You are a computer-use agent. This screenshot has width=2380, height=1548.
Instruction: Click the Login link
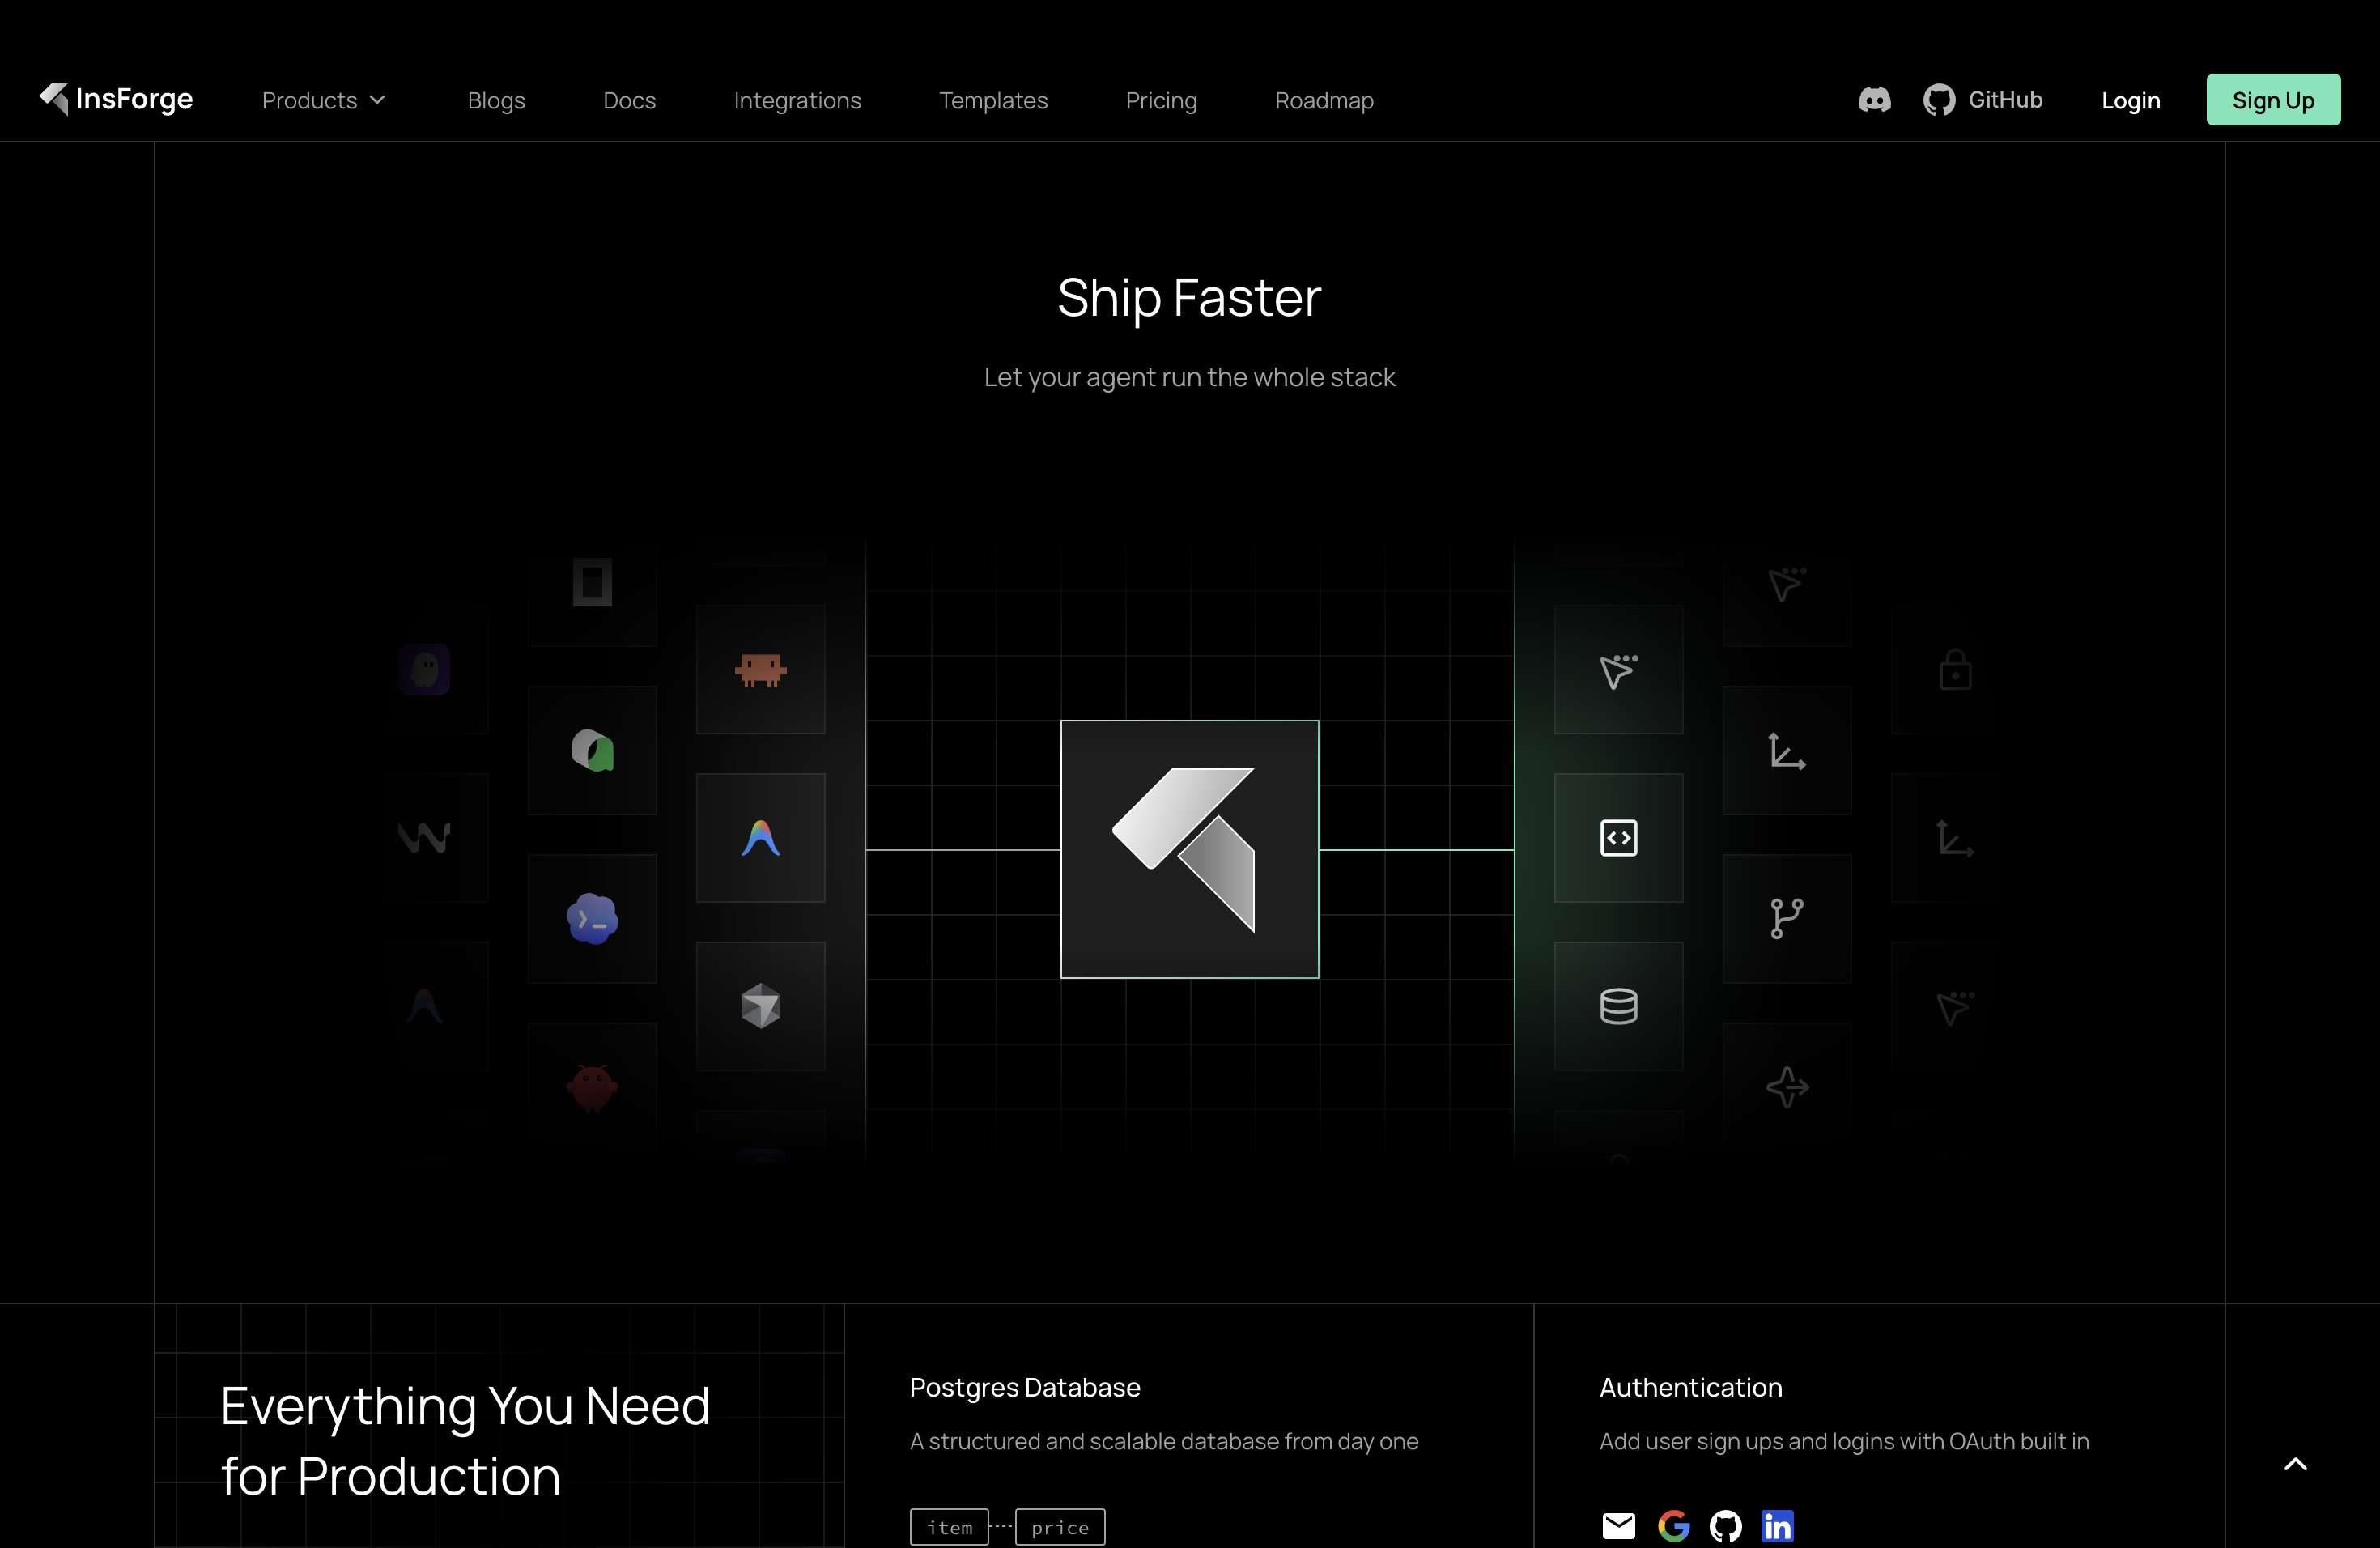click(2130, 100)
